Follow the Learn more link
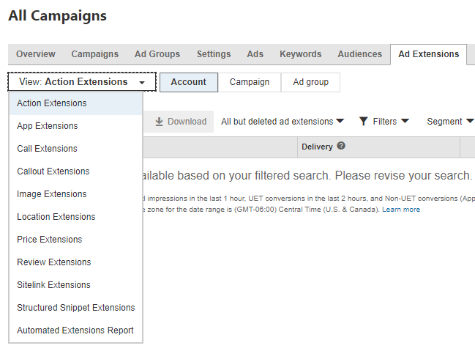This screenshot has width=475, height=362. [401, 210]
